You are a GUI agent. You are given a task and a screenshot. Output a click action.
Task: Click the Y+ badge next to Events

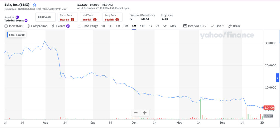point(68,26)
